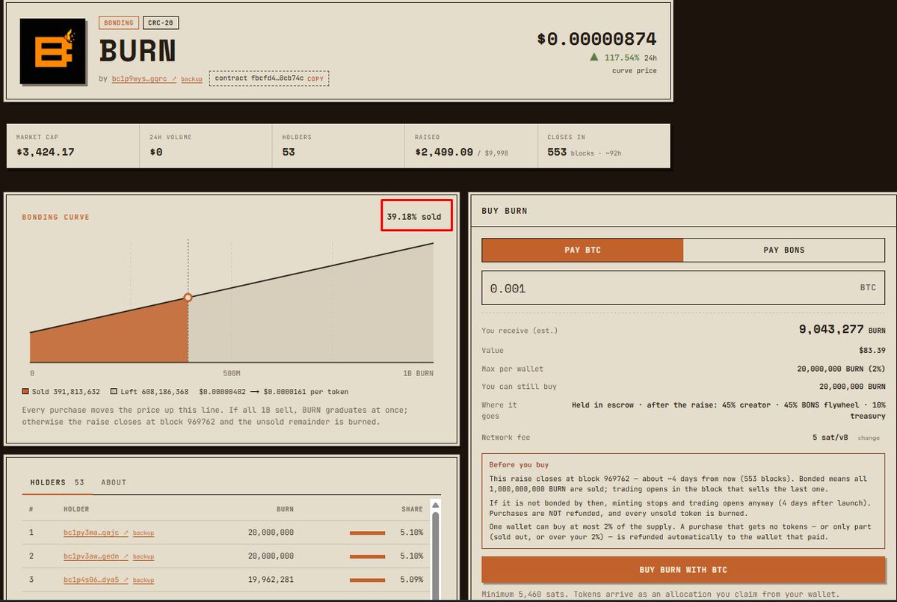897x602 pixels.
Task: Click the Value $83.39 amount
Action: pos(872,351)
